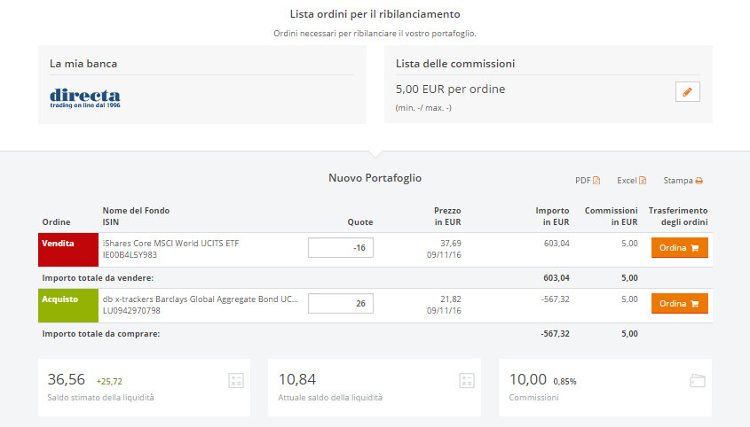Open iShares Core MSCI World UCITS ETF
The image size is (750, 427).
click(x=170, y=243)
